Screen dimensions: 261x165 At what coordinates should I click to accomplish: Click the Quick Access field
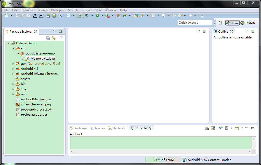tap(195, 23)
